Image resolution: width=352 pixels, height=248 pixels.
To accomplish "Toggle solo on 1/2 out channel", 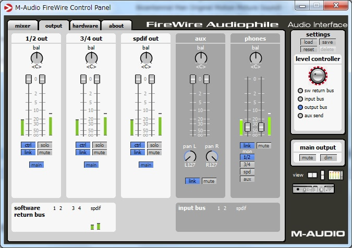I will (x=45, y=145).
